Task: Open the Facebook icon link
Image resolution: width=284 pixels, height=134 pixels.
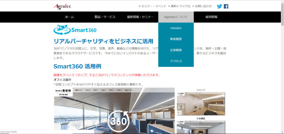Action: point(226,6)
